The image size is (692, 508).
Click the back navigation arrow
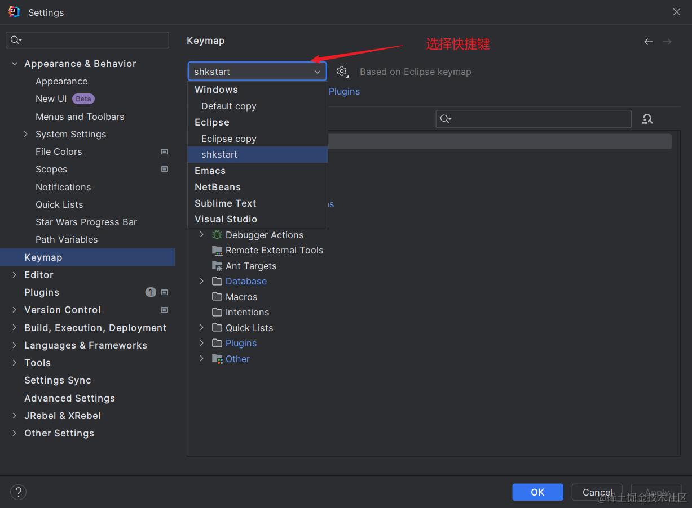coord(649,42)
